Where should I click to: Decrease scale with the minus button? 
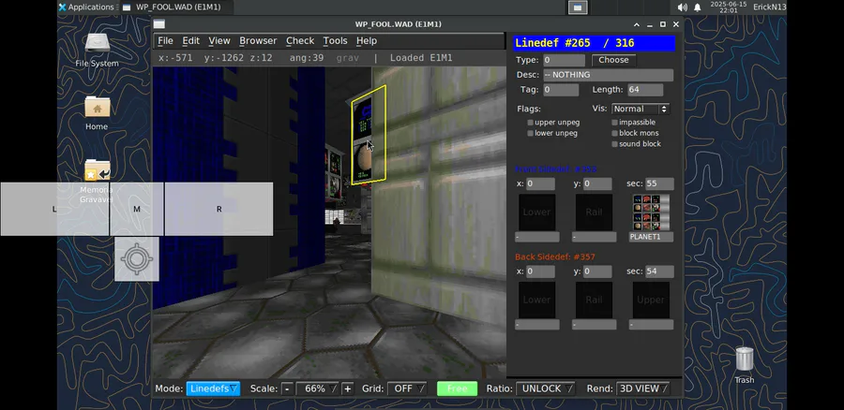pyautogui.click(x=288, y=388)
